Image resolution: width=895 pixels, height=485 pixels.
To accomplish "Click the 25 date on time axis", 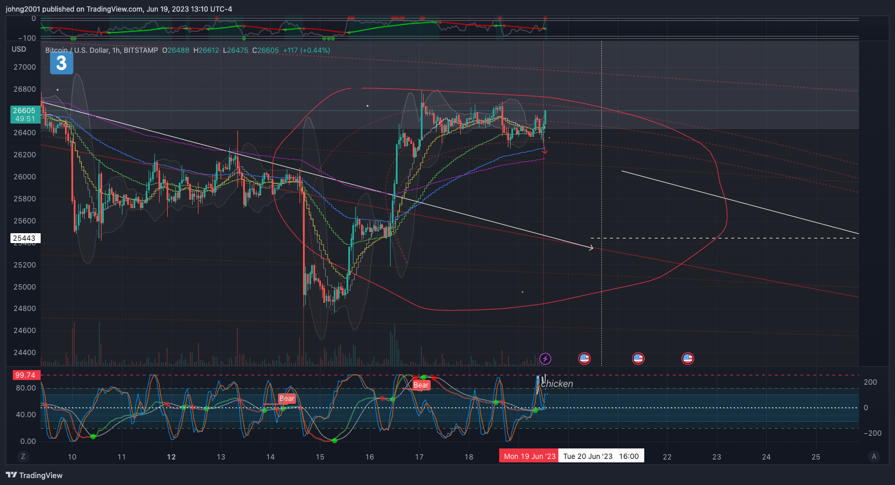I will [816, 457].
